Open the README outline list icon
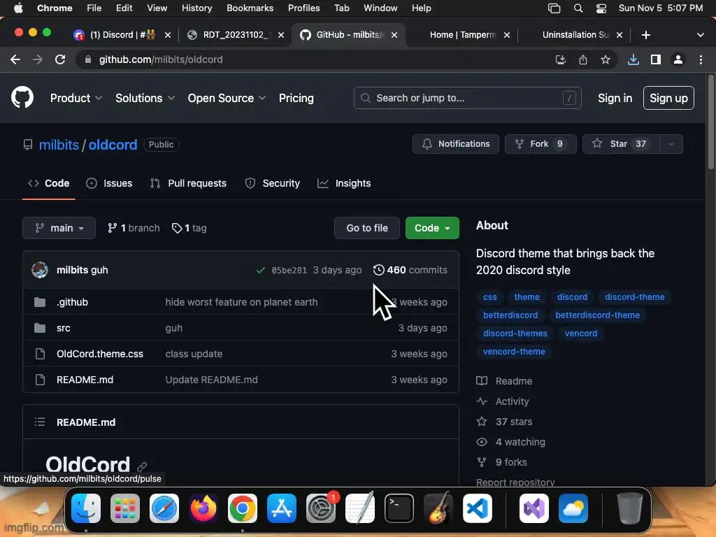 click(x=40, y=422)
